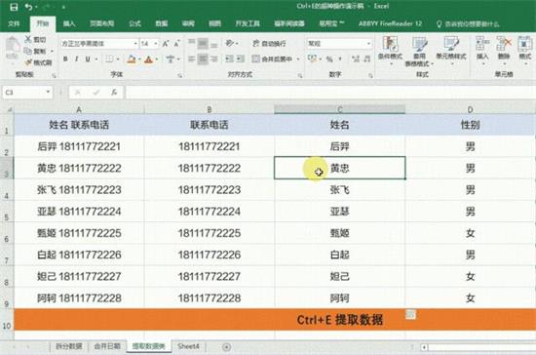Toggle Underline formatting
The width and height of the screenshot is (536, 355).
coord(88,59)
